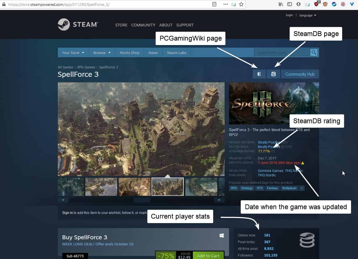Click the RPG Games breadcrumb link
The image size is (358, 259).
[x=86, y=67]
